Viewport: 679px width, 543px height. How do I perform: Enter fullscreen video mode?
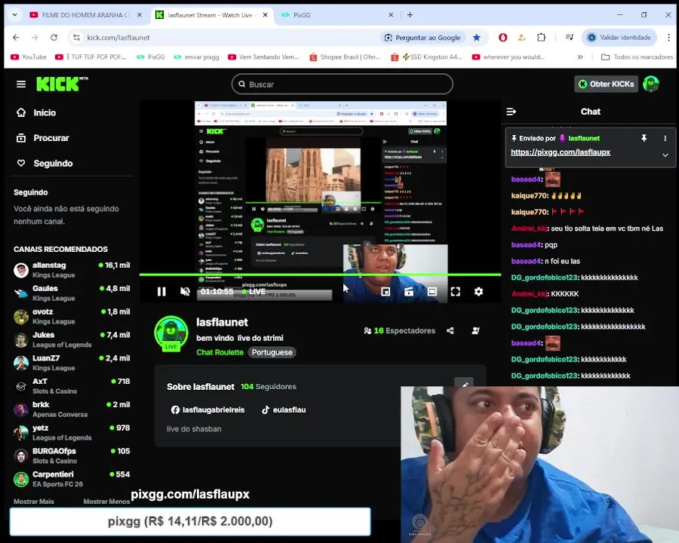[455, 292]
